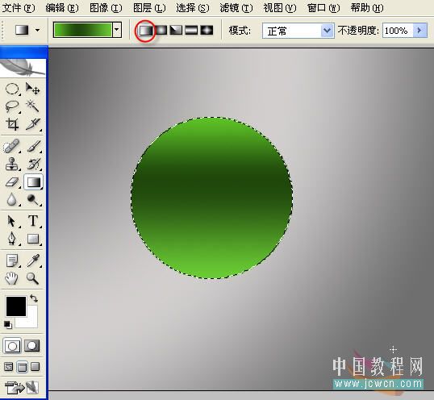Reset default foreground and background colors
The image size is (434, 400).
[8, 325]
